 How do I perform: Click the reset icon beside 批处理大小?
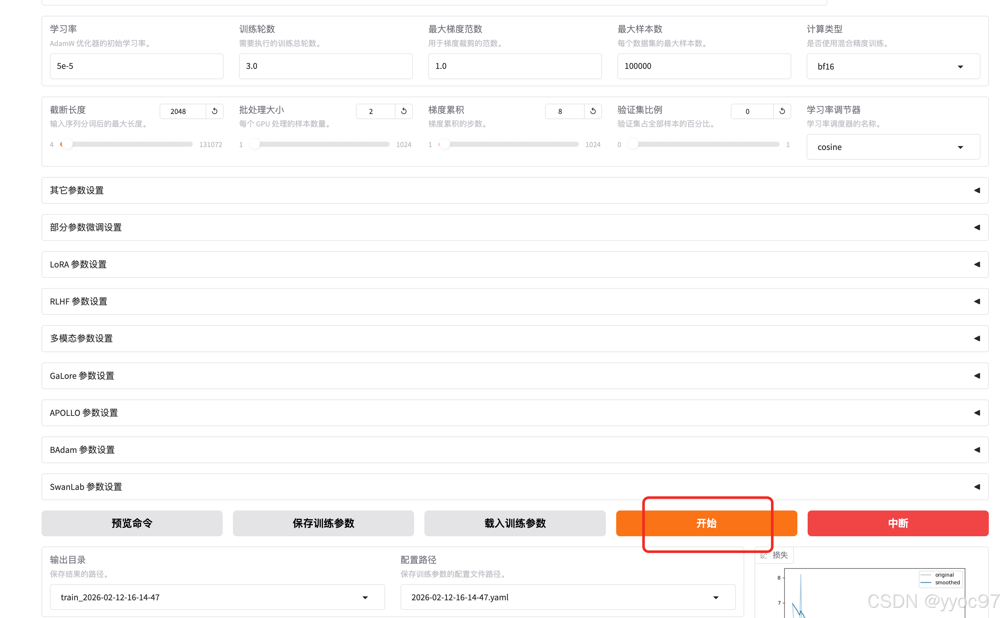point(404,111)
